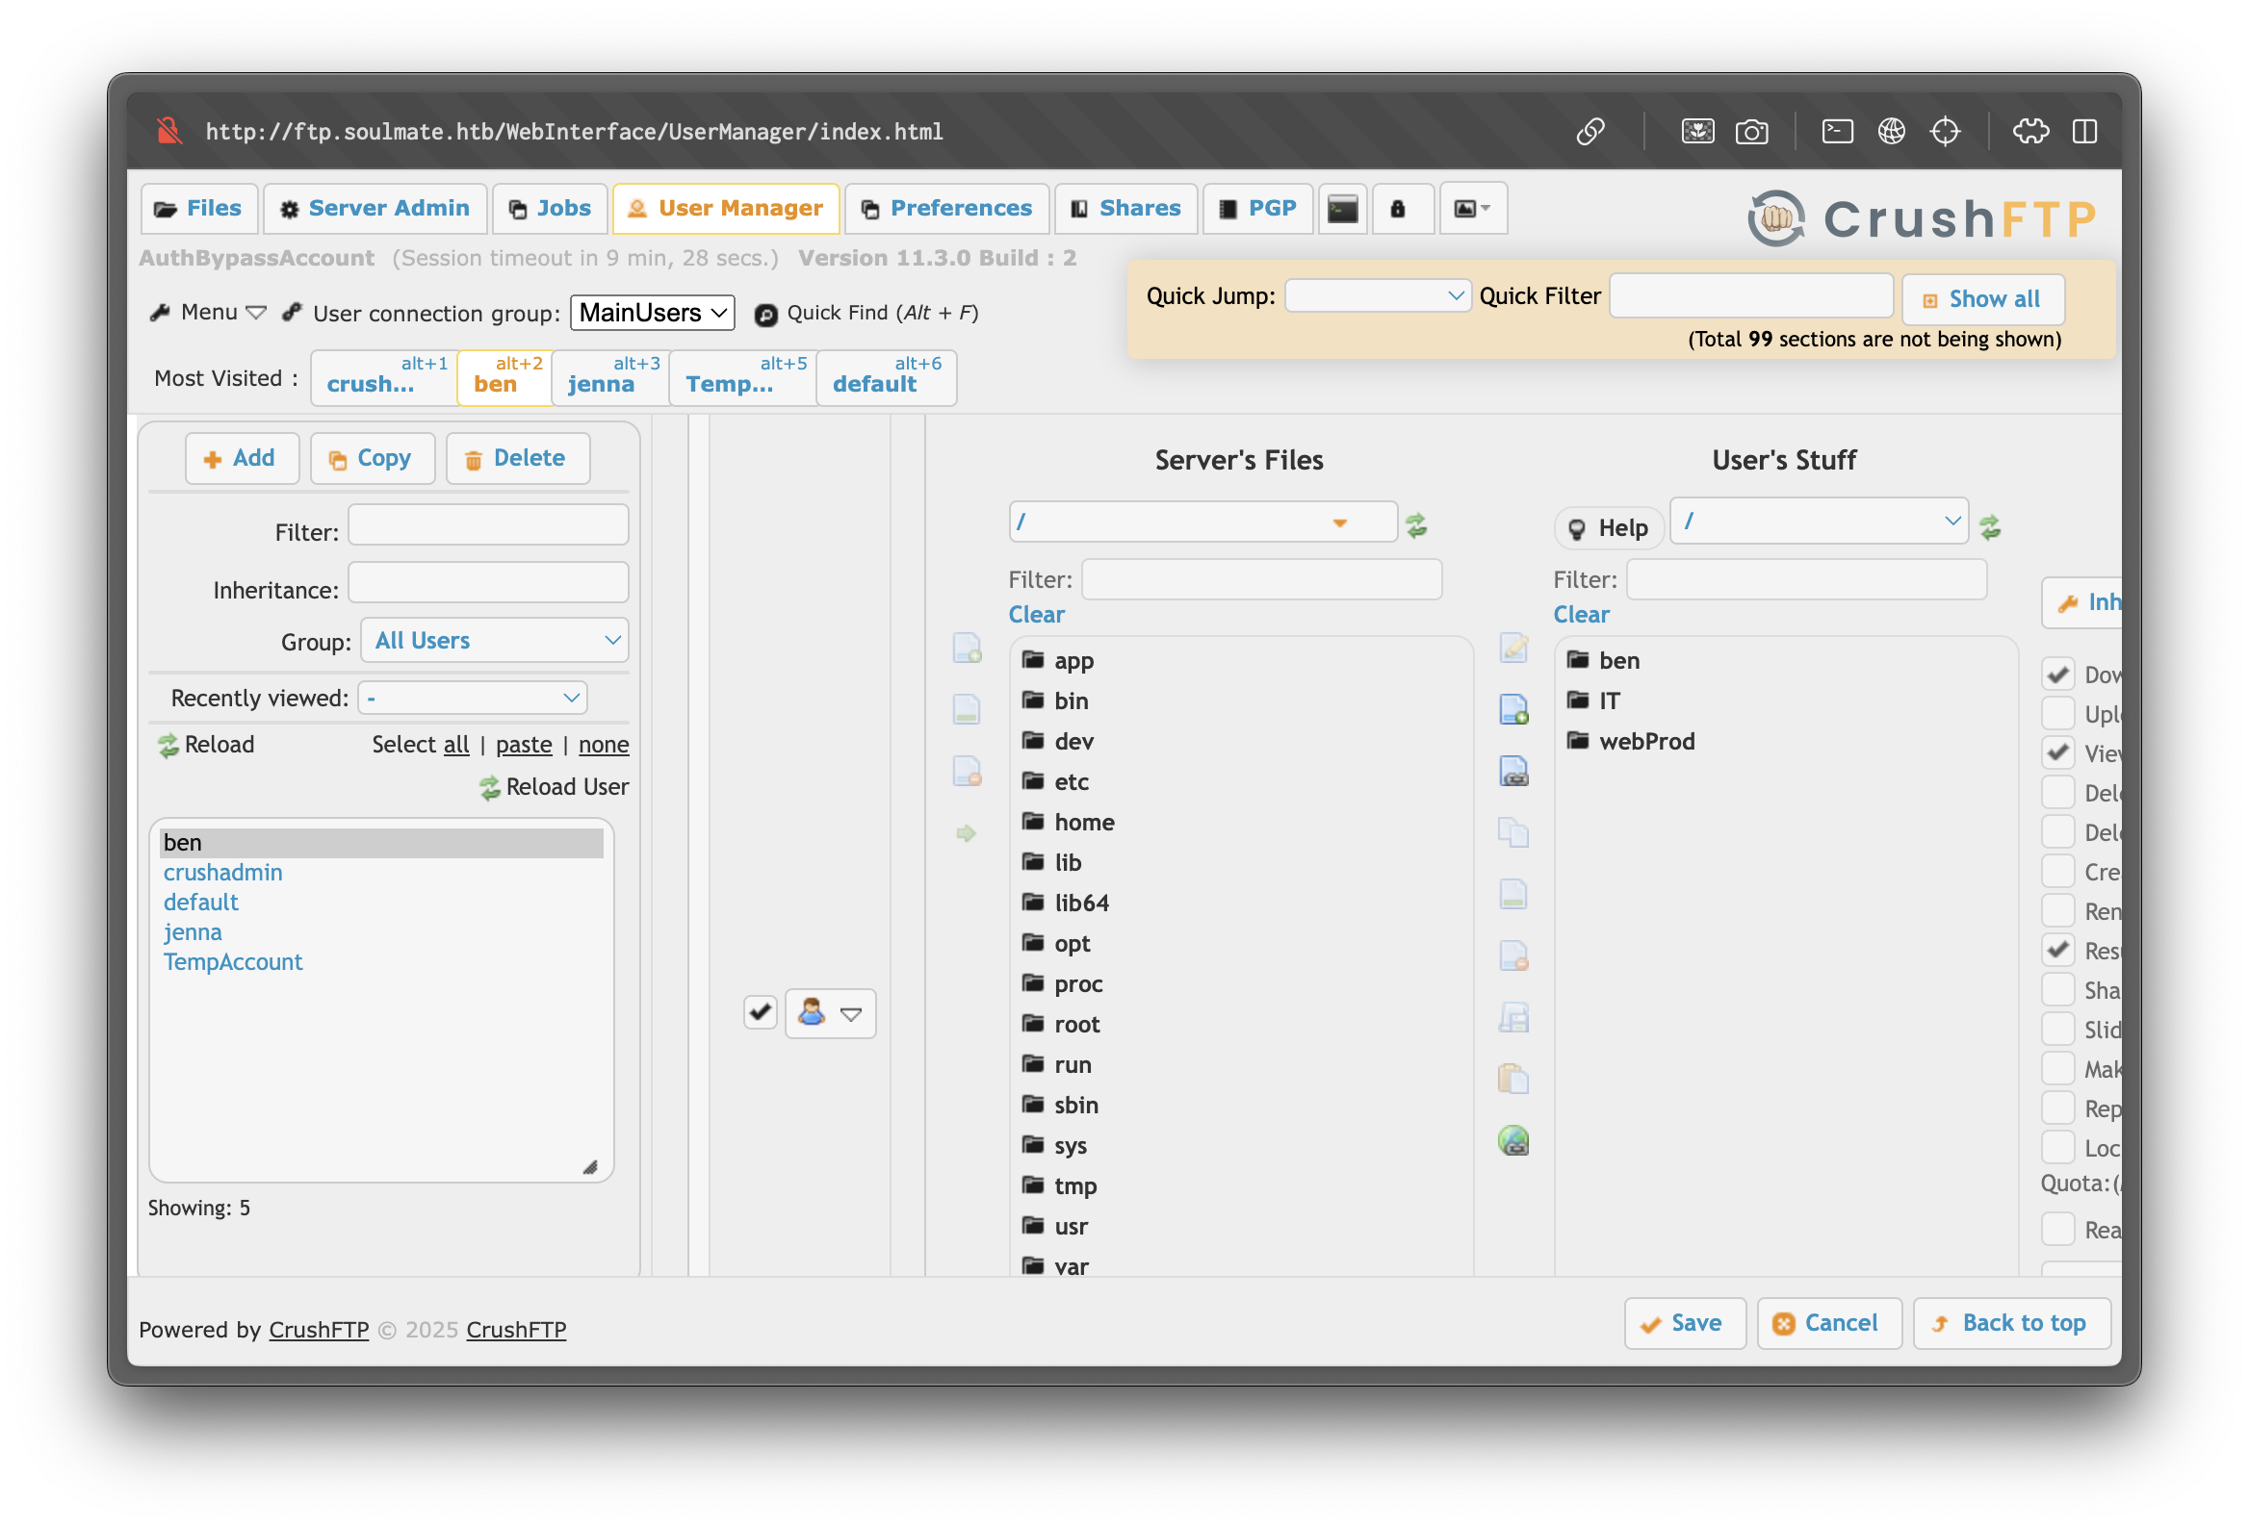Click the Quick Filter input field
Screen dimensions: 2249x1528
[1750, 296]
